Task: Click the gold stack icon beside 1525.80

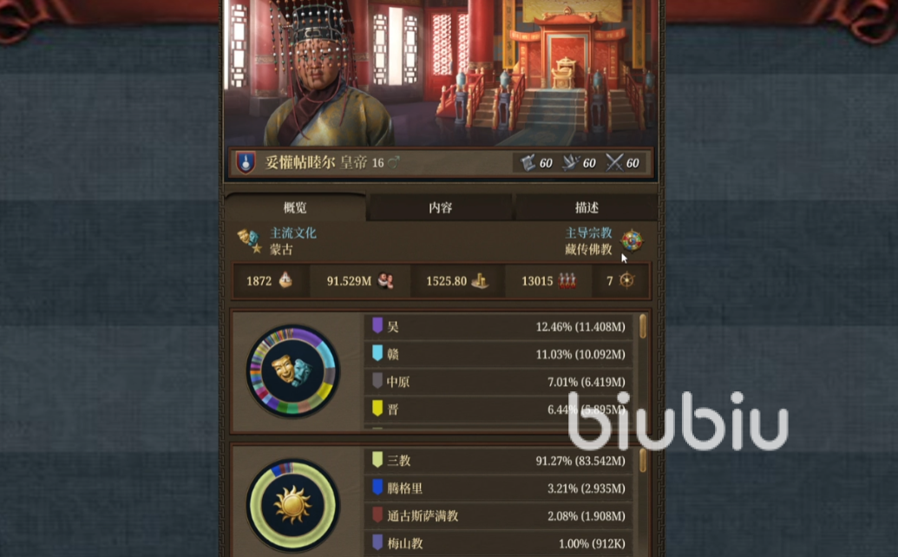Action: [479, 280]
